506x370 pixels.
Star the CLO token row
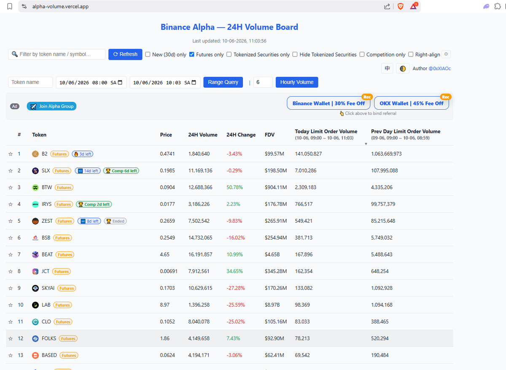point(11,322)
